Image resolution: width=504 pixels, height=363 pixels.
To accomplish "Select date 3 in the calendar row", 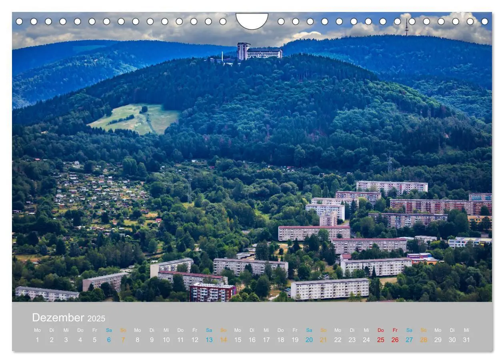I will pyautogui.click(x=66, y=340).
